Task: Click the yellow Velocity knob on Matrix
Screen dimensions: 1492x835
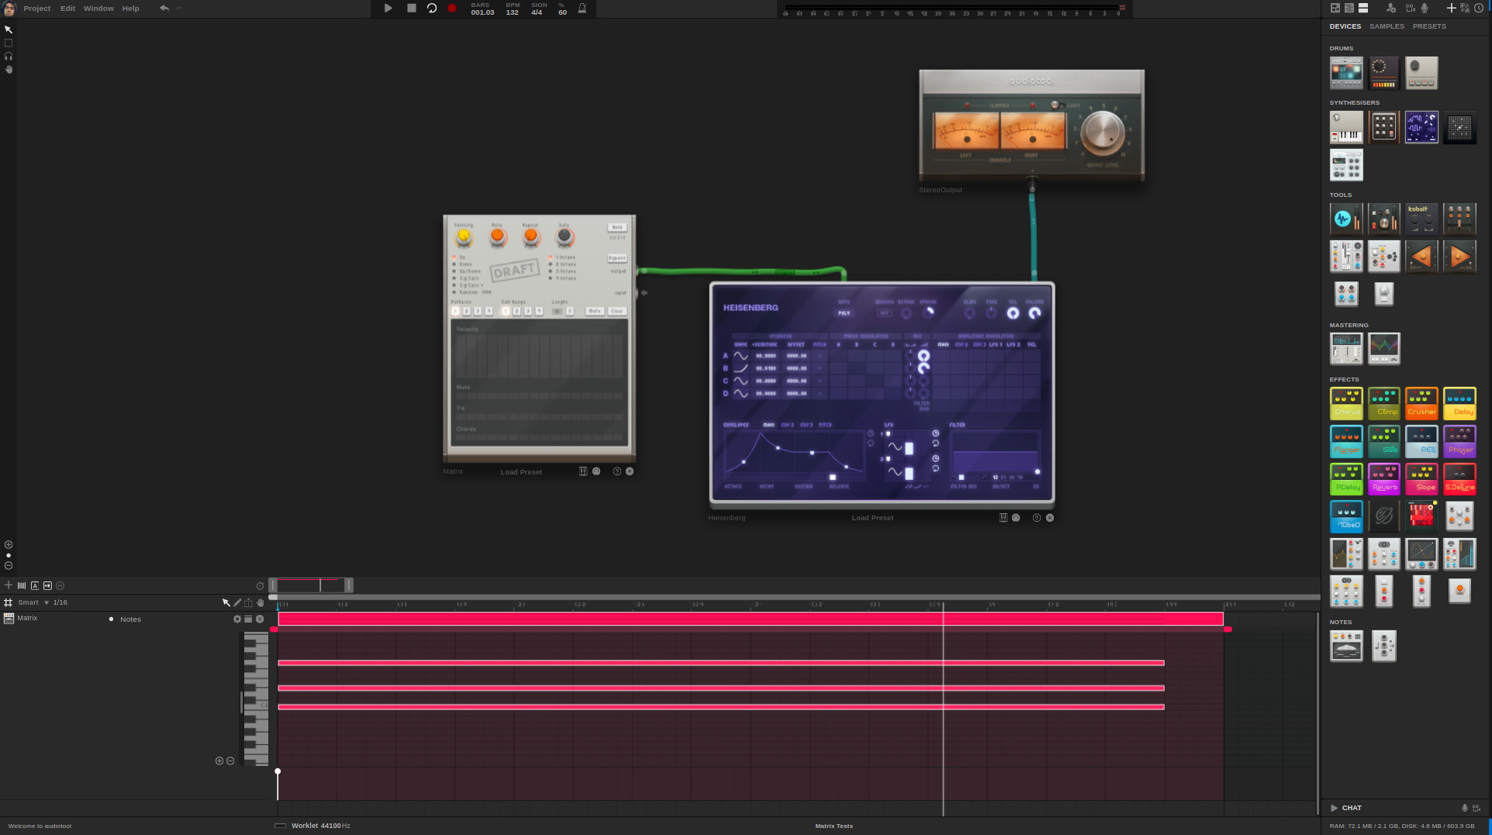Action: pyautogui.click(x=464, y=236)
